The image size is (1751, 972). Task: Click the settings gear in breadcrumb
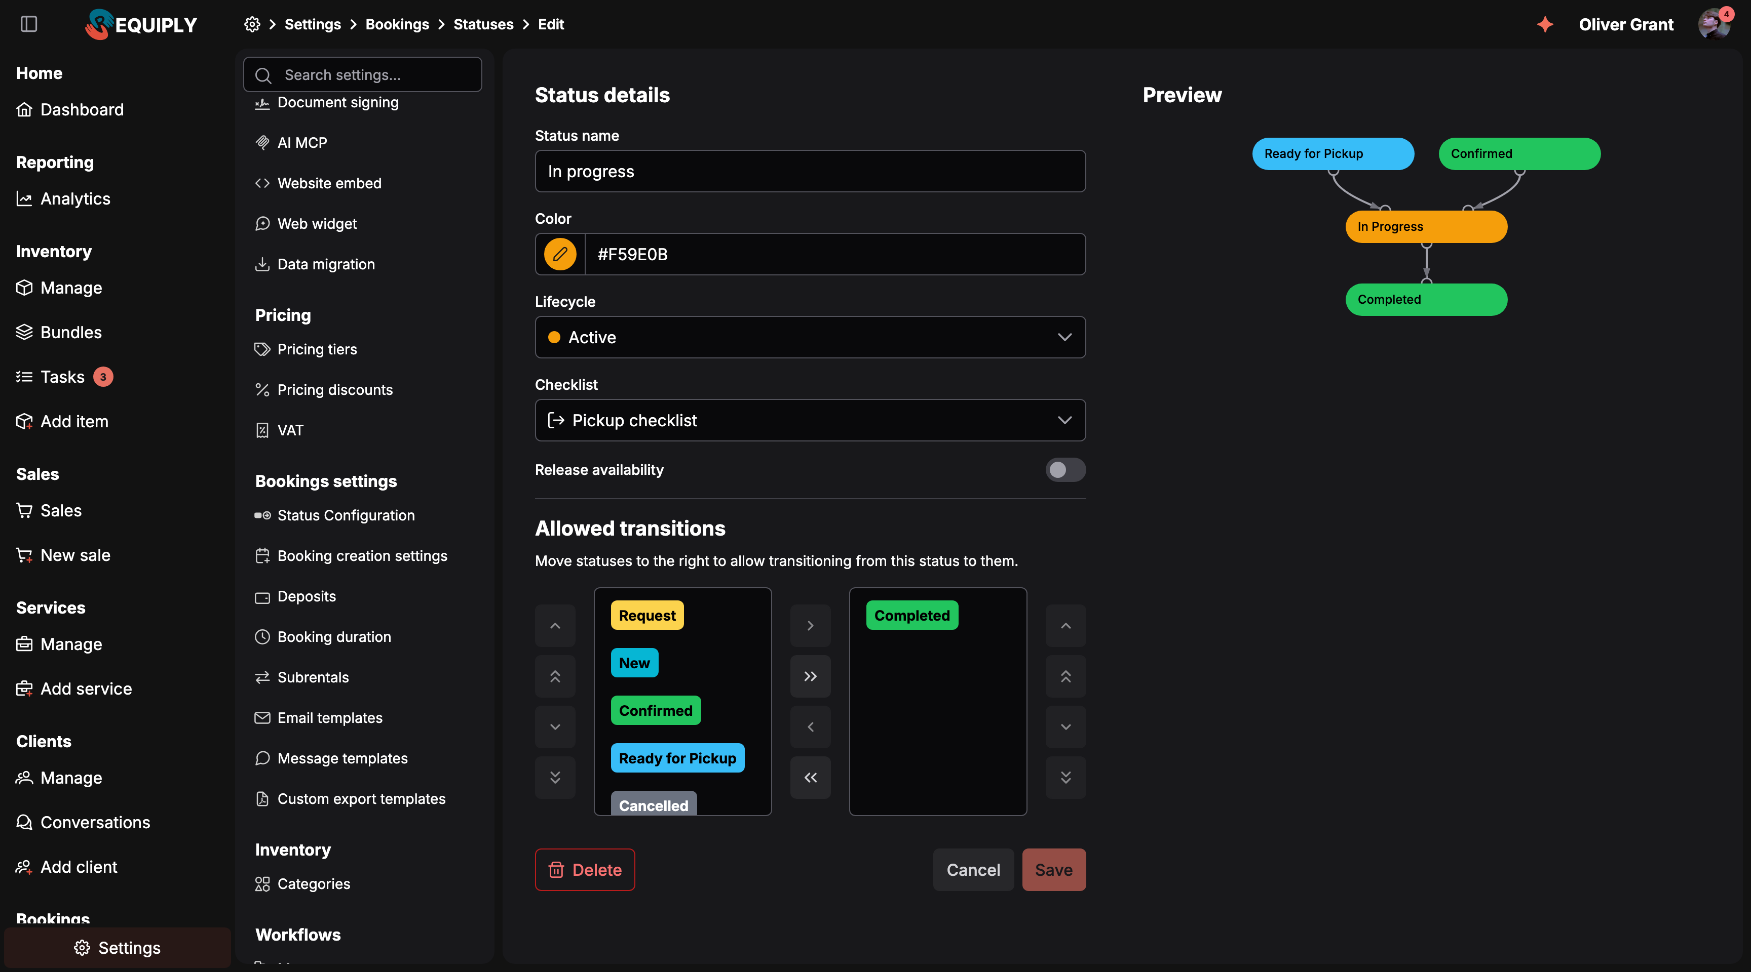252,24
